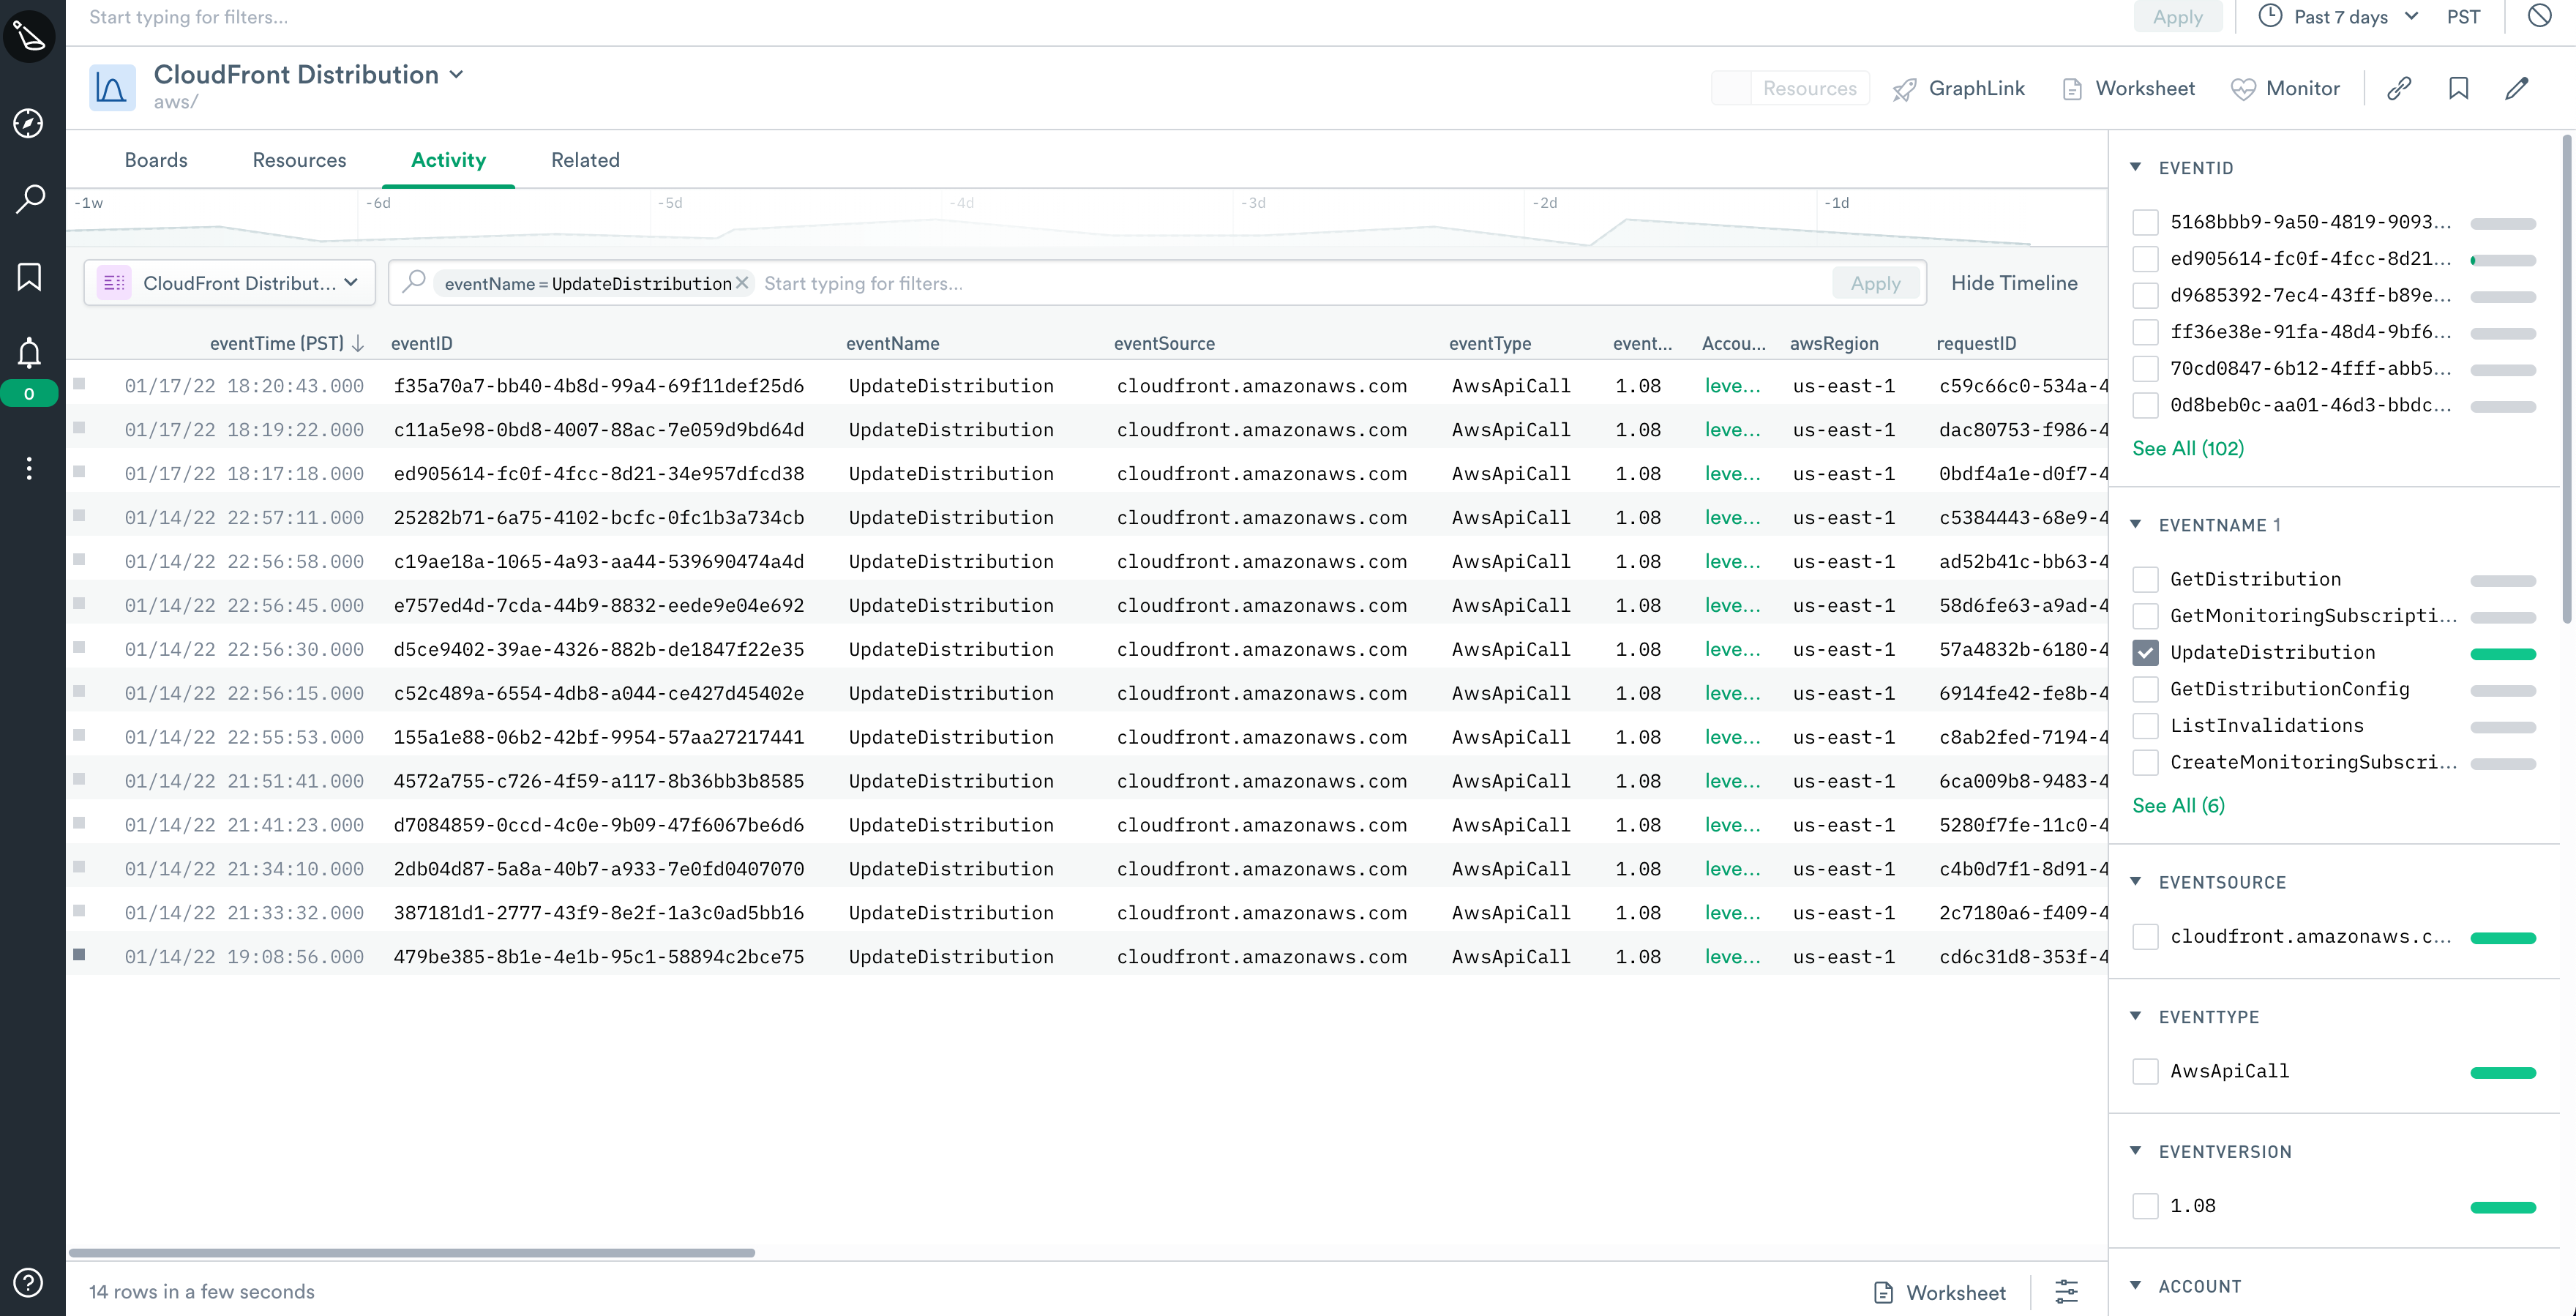Uncheck the UpdateDistribution checkbox
Viewport: 2576px width, 1316px height.
point(2145,652)
